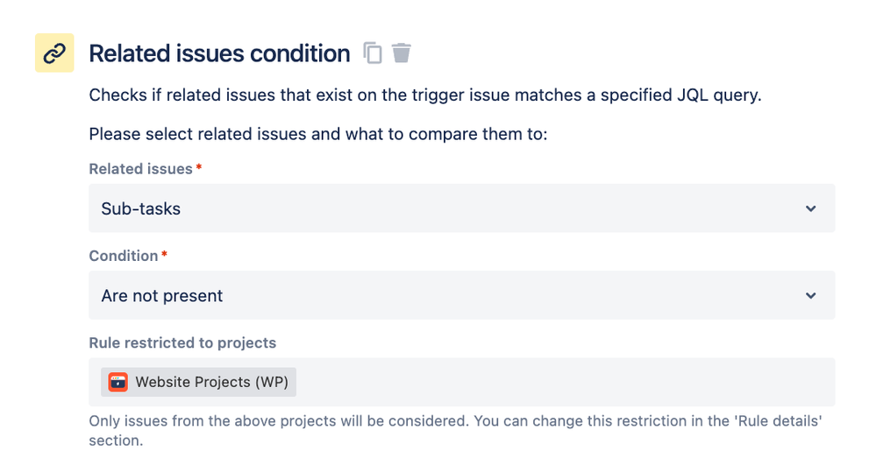This screenshot has height=465, width=876.
Task: Click the yellow link icon beside the heading
Action: point(54,53)
